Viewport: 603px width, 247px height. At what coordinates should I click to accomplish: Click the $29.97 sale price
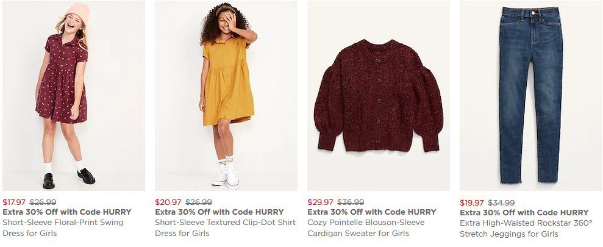pyautogui.click(x=320, y=202)
